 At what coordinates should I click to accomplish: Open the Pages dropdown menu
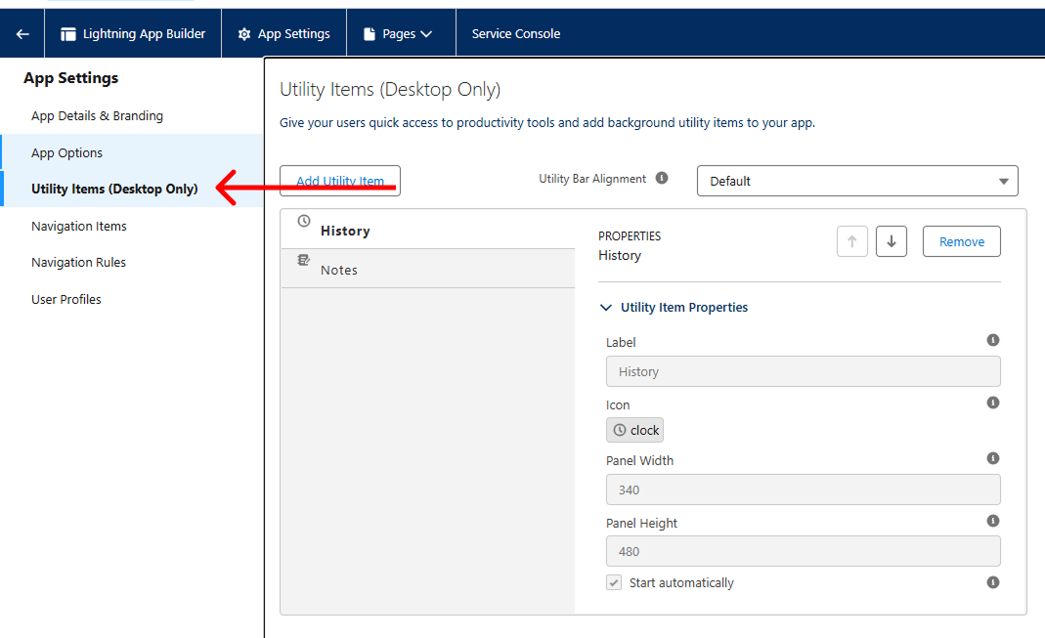coord(398,34)
